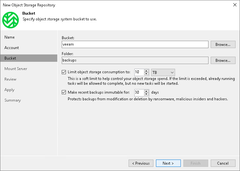Viewport: 240px width, 171px height.
Task: Click the Wasabi logo icon in header
Action: pyautogui.click(x=11, y=20)
